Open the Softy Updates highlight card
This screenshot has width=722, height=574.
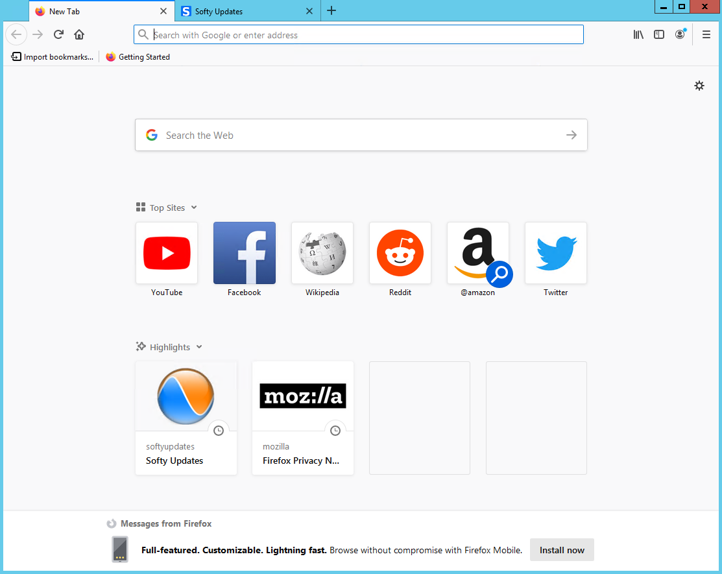tap(186, 418)
